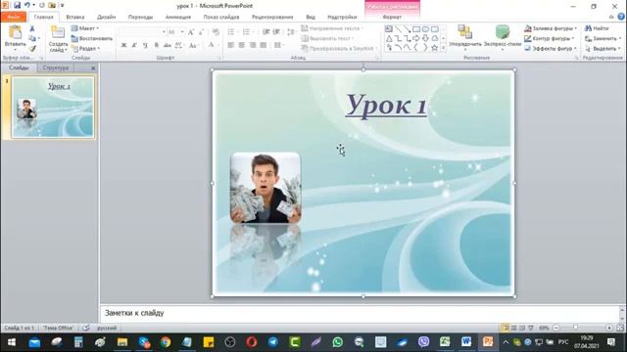This screenshot has width=627, height=352.
Task: Switch to the Transitions (Переходы) tab
Action: point(140,18)
